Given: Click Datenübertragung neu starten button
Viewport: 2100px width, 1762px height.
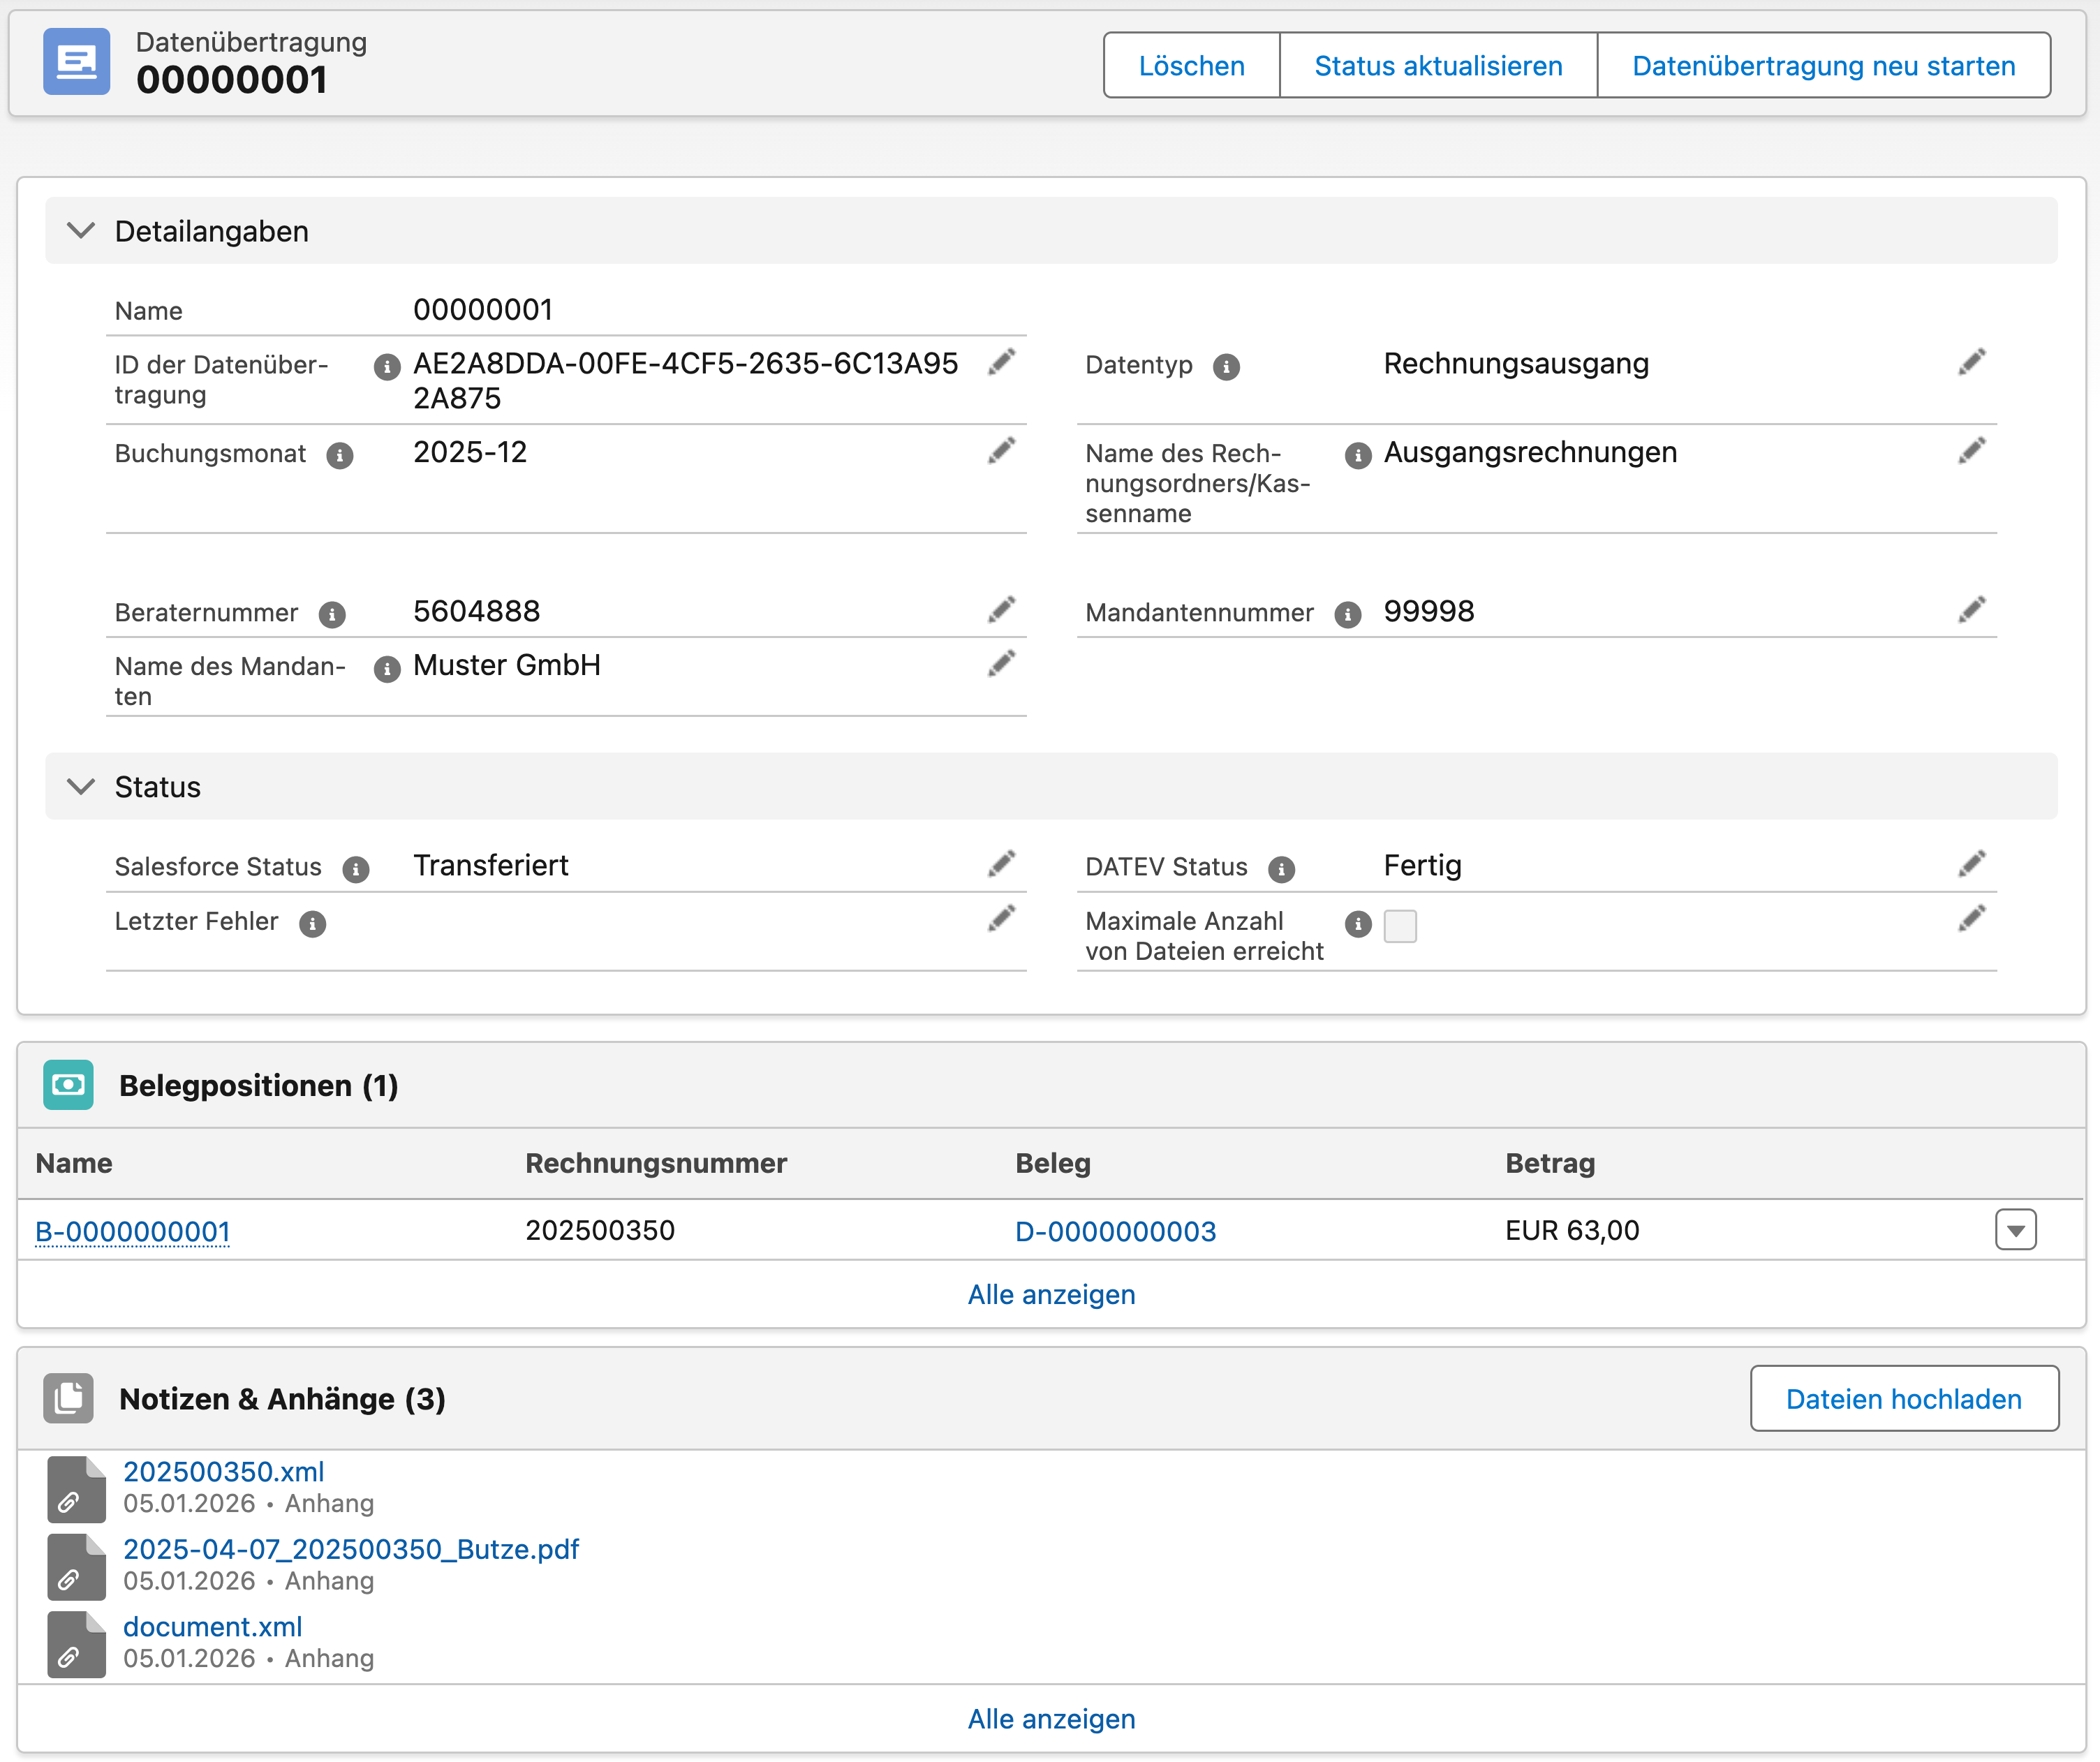Looking at the screenshot, I should [1823, 66].
